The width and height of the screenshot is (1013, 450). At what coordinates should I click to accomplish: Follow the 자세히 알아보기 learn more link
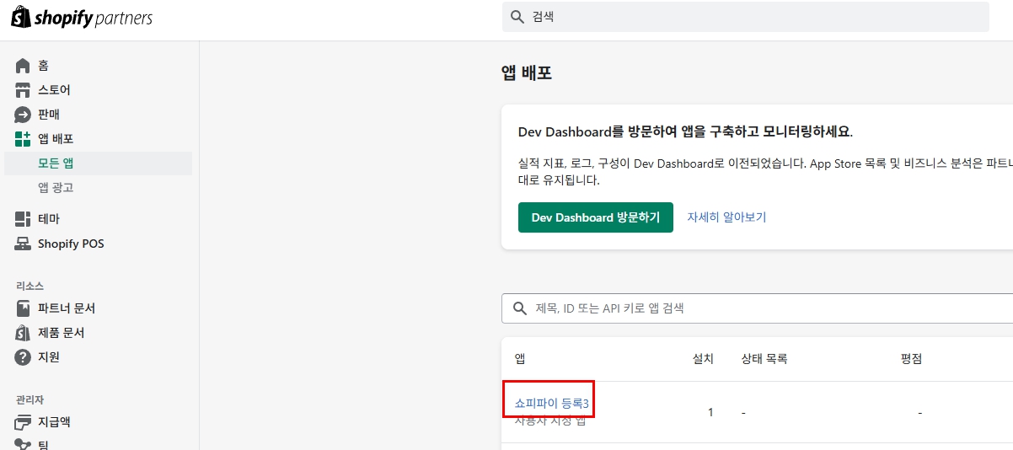coord(726,217)
